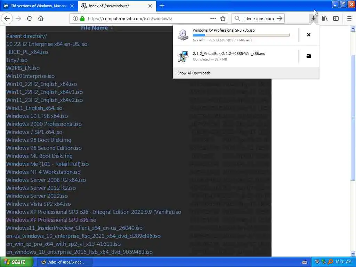Open the Windows Start menu
The image size is (356, 267).
click(17, 262)
